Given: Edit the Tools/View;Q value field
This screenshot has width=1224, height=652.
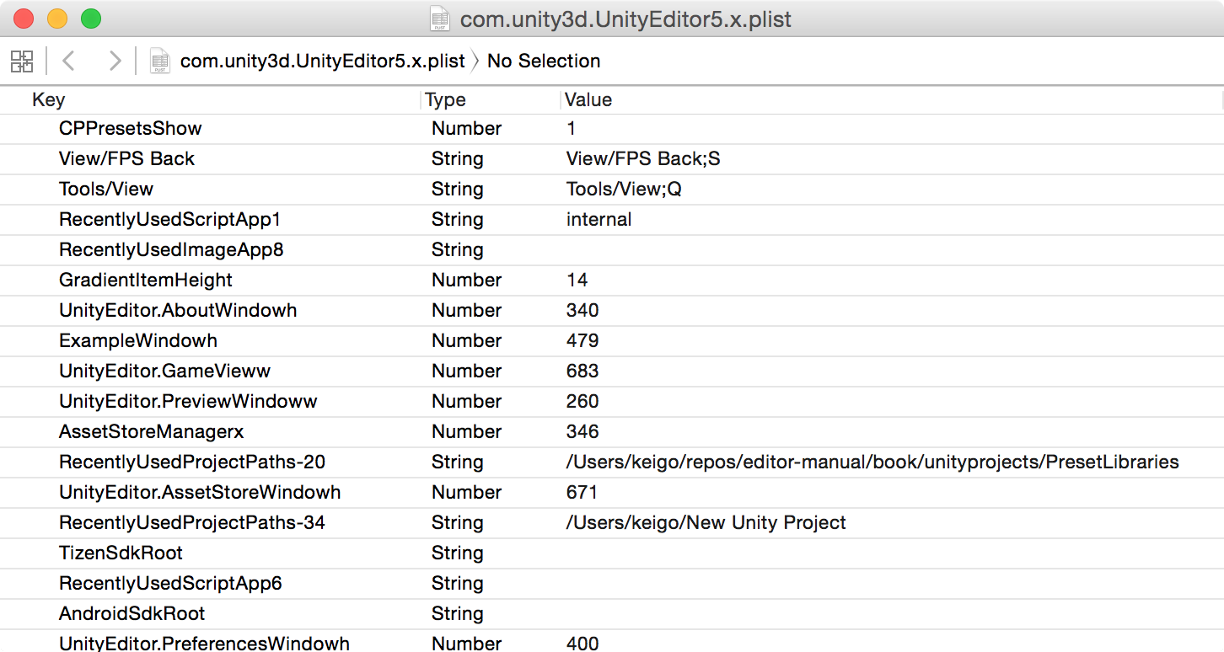Looking at the screenshot, I should 624,189.
